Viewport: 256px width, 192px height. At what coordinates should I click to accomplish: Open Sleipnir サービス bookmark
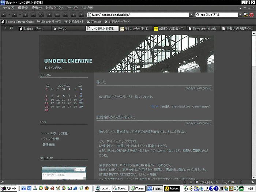pos(49,22)
